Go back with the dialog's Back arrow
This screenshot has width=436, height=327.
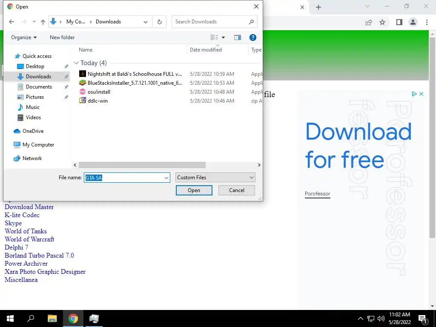[11, 22]
